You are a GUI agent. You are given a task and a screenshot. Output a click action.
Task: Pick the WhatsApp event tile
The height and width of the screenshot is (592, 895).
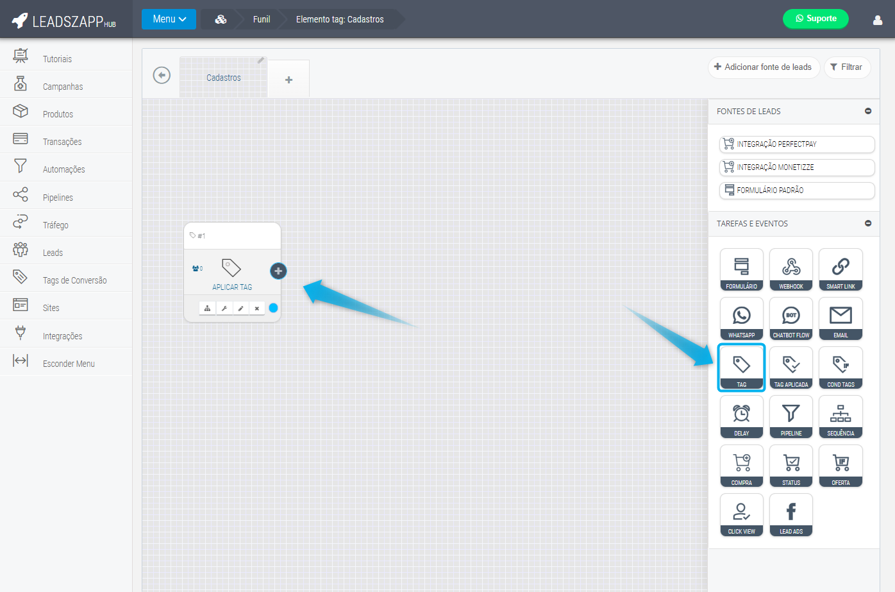(x=741, y=318)
